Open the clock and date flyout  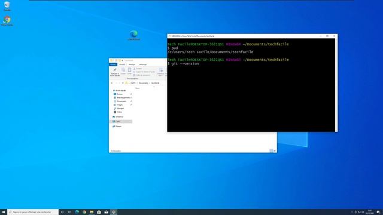370,212
